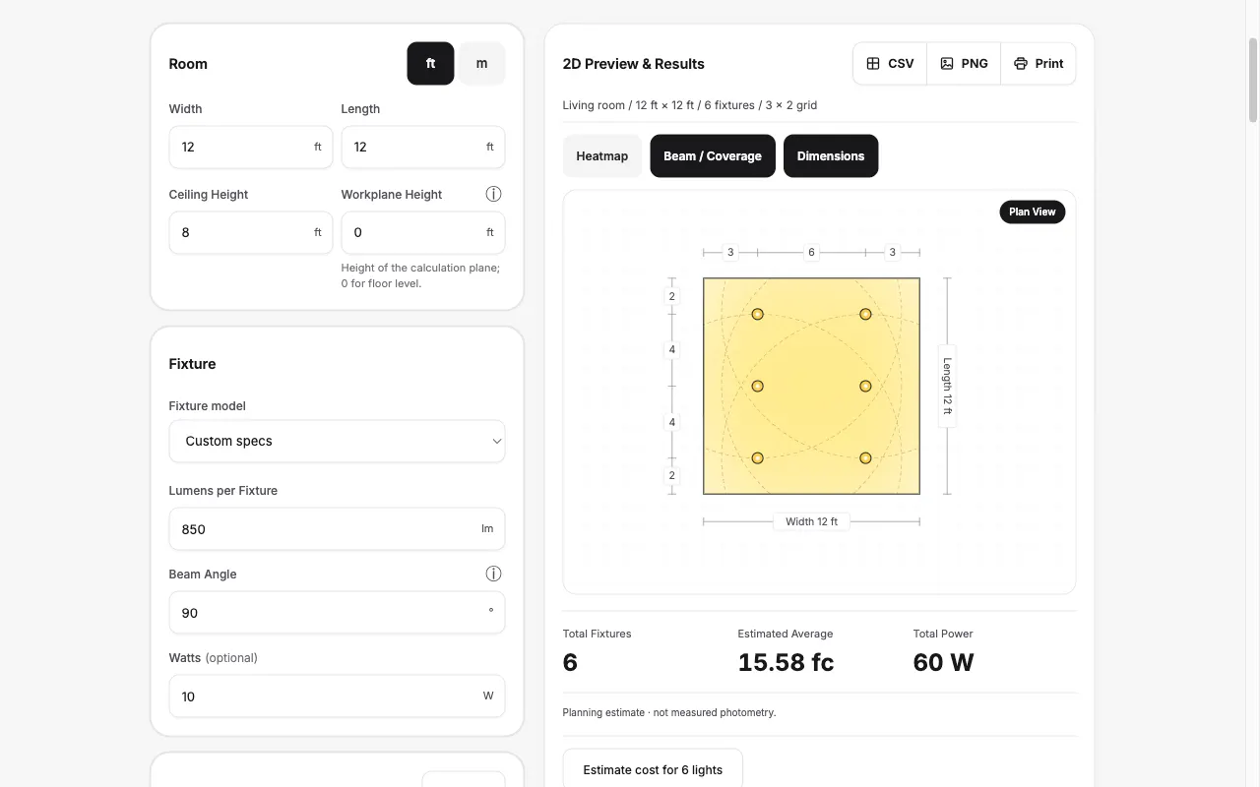
Task: Click the 6 spacing label above the plan
Action: click(811, 253)
